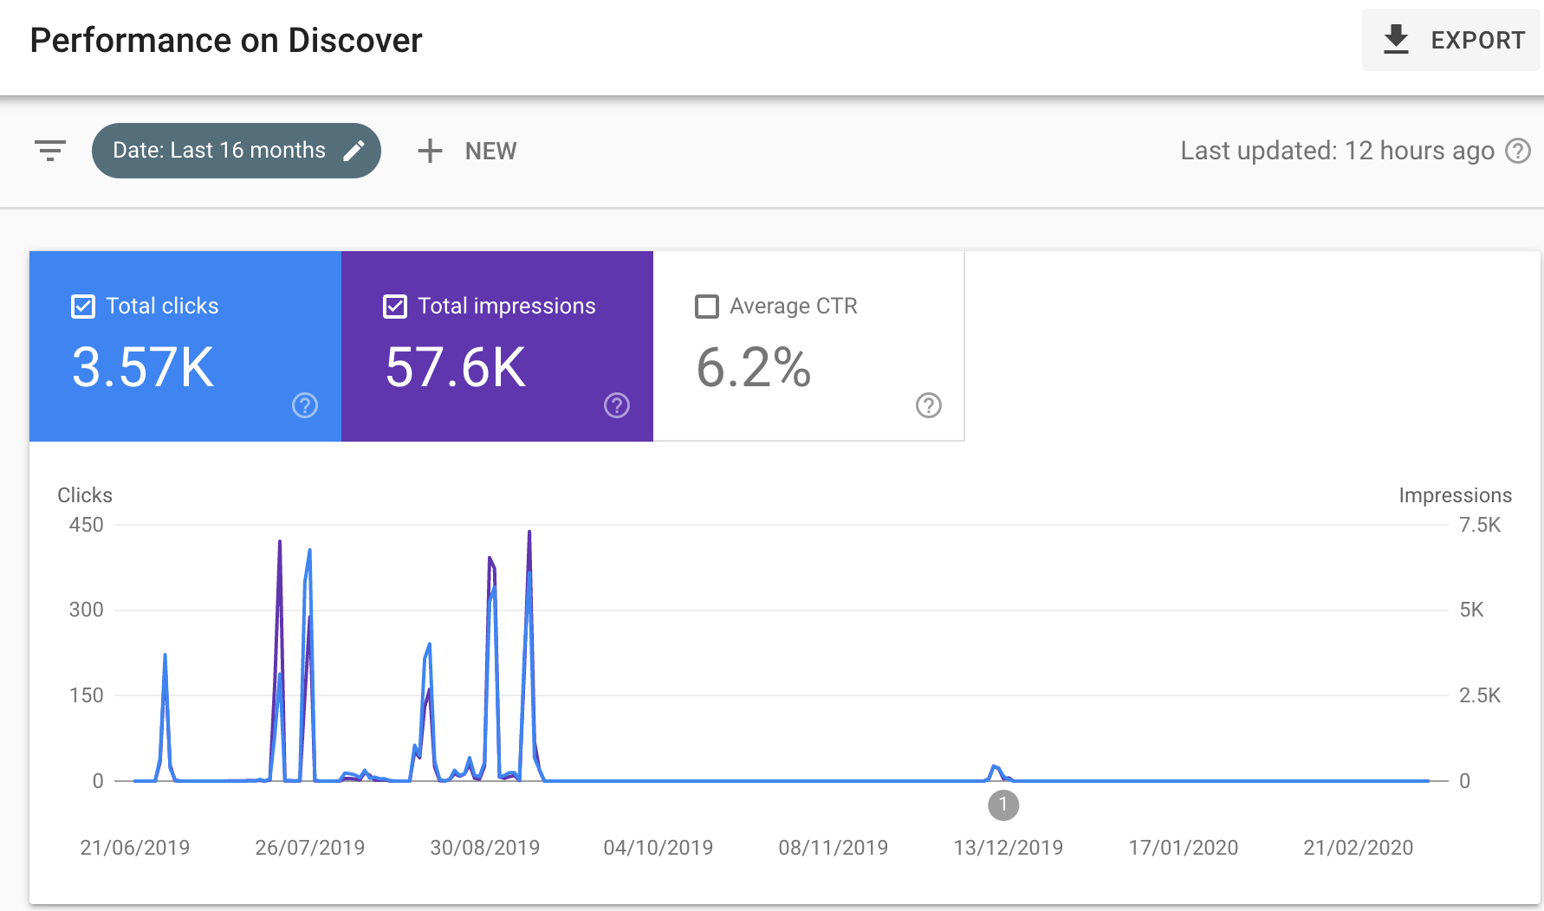This screenshot has height=911, width=1544.
Task: Click the 08/11/2019 date axis label
Action: [x=834, y=848]
